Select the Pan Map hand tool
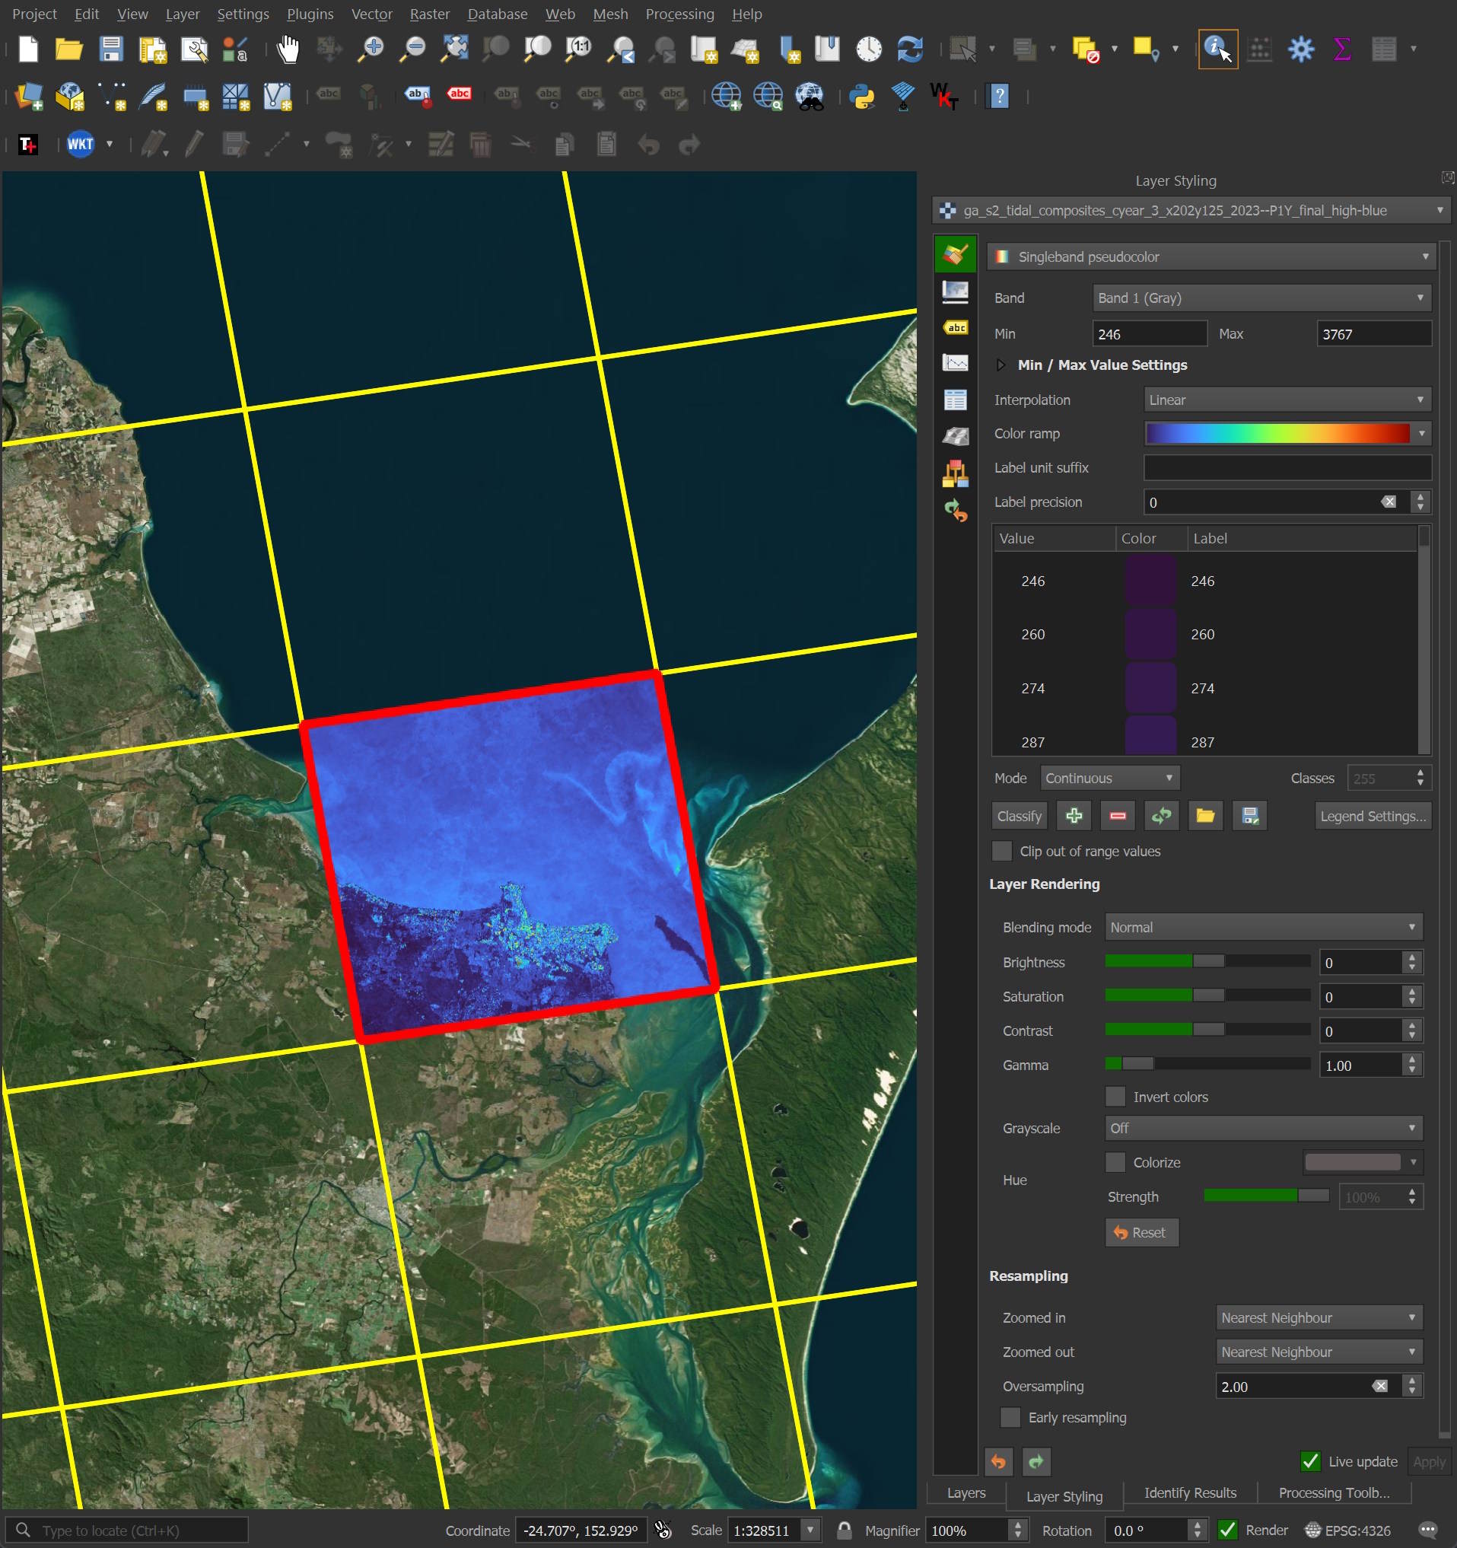This screenshot has height=1548, width=1457. (288, 49)
